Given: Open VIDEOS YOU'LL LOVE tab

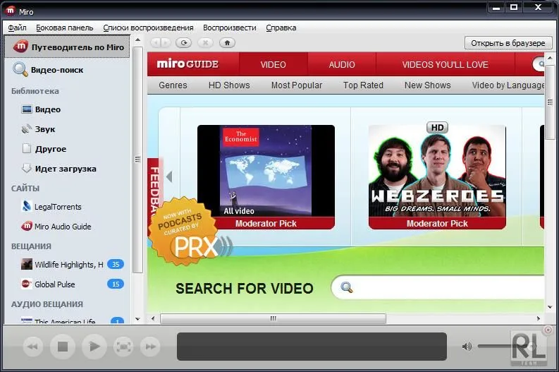Looking at the screenshot, I should 446,65.
